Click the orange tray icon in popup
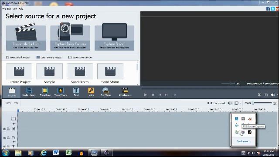 [250, 119]
